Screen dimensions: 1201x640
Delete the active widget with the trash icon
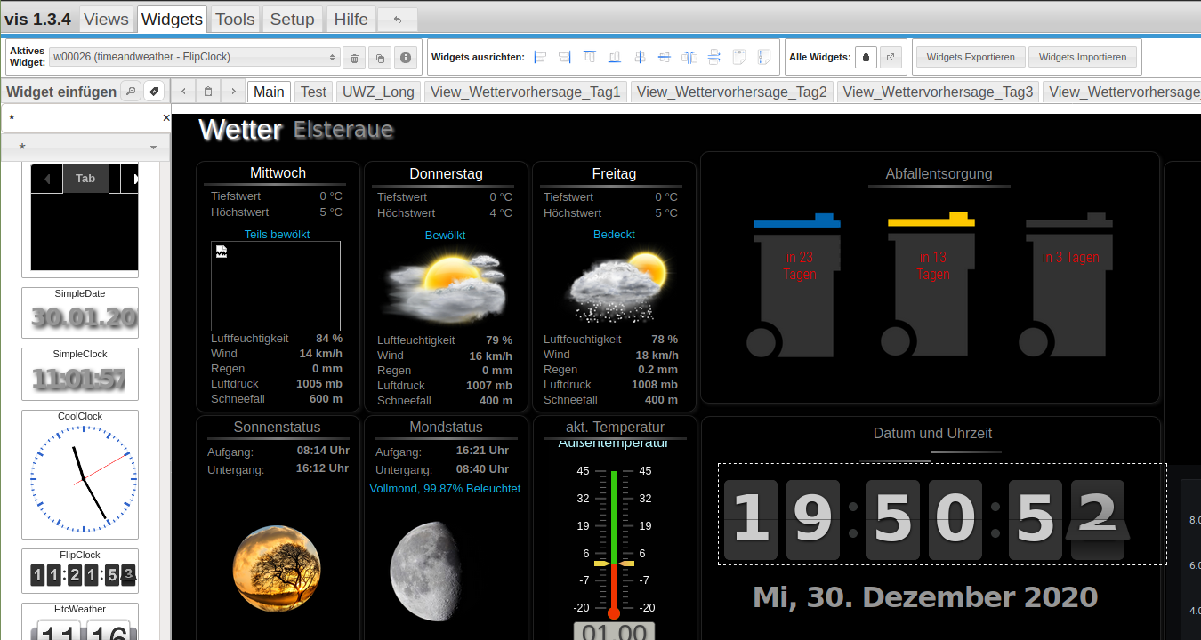click(x=354, y=58)
